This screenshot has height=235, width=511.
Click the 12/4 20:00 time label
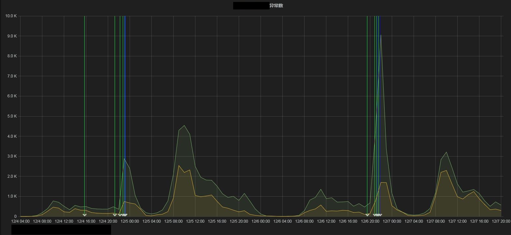click(108, 221)
